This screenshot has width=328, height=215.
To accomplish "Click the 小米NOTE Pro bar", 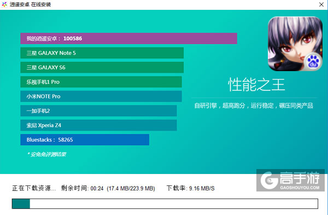I will pyautogui.click(x=101, y=96).
